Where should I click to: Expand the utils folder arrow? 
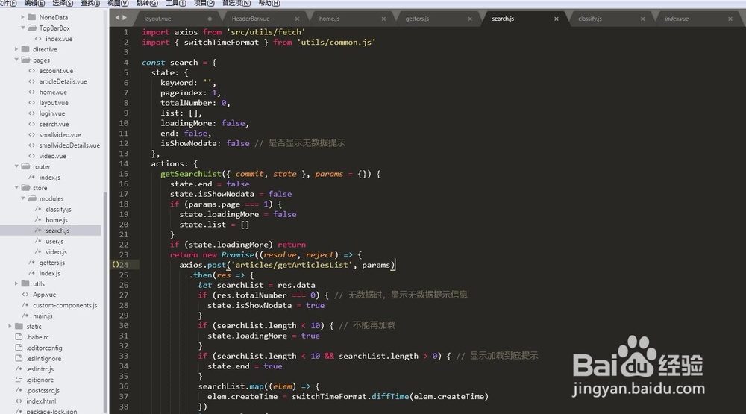[x=16, y=283]
